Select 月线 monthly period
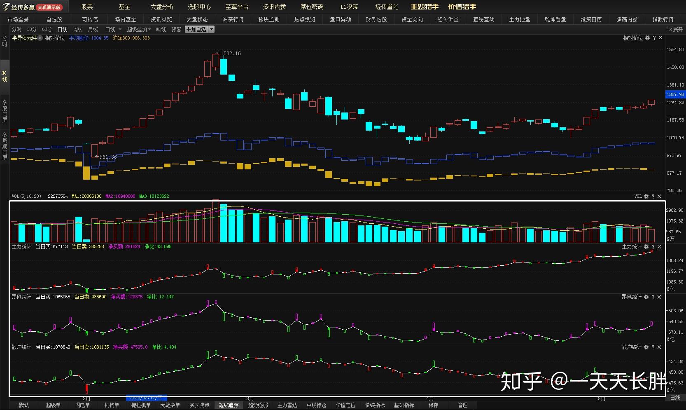The width and height of the screenshot is (686, 410). click(x=93, y=29)
